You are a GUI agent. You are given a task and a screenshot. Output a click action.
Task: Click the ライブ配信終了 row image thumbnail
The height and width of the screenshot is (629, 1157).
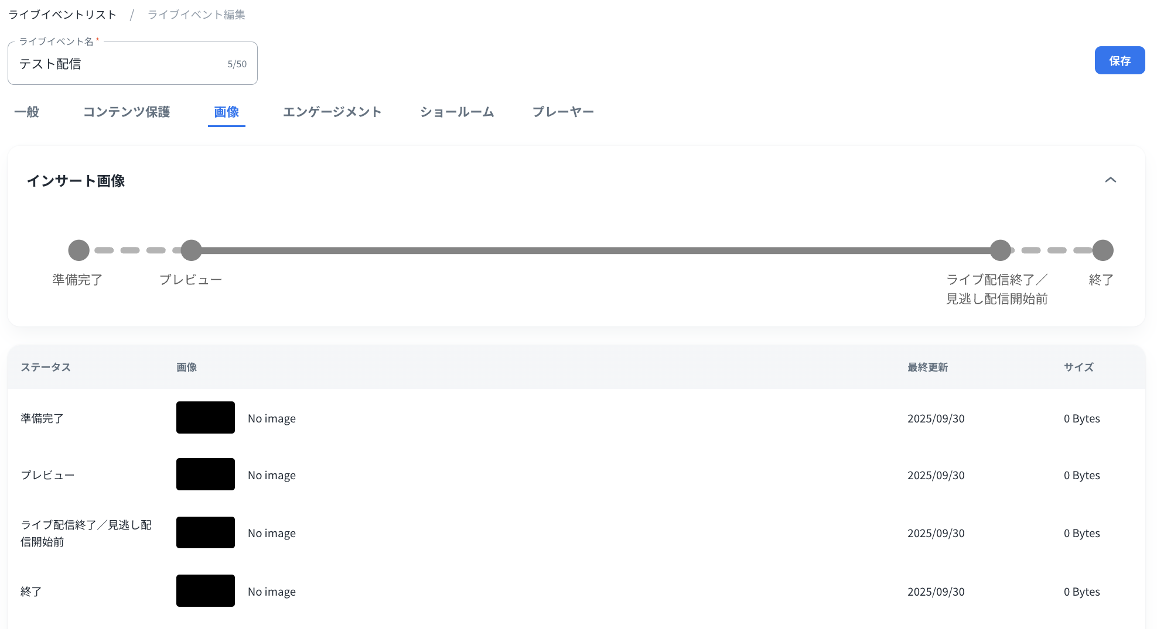[206, 532]
